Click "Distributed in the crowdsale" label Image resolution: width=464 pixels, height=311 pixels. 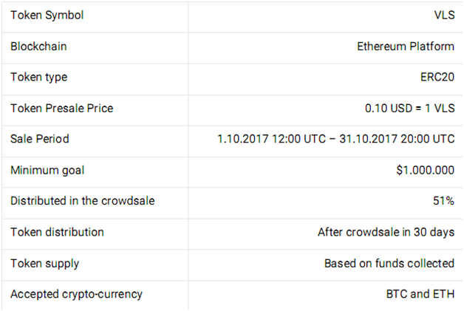tap(83, 201)
